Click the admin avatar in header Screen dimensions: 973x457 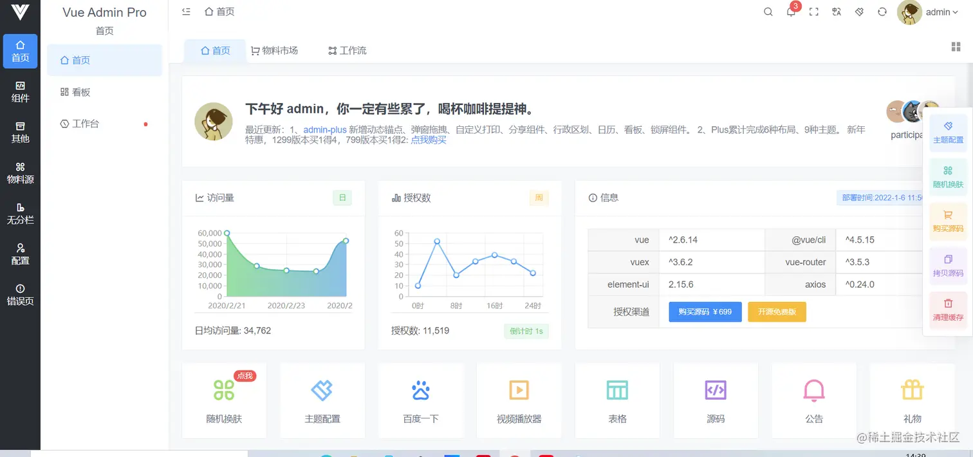point(909,12)
